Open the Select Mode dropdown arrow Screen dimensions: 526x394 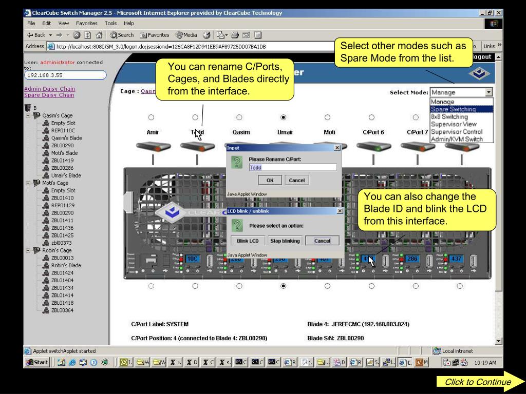[489, 92]
